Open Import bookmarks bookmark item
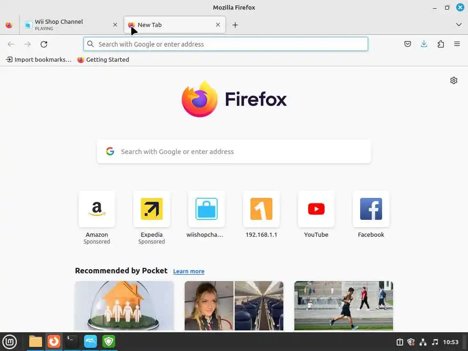Viewport: 468px width, 351px height. click(x=39, y=60)
